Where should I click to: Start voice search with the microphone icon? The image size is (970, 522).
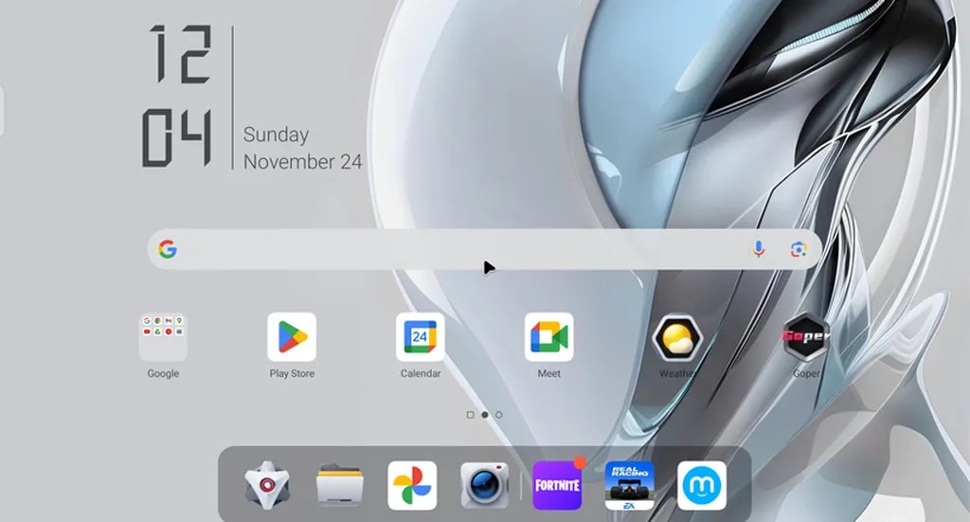pos(758,249)
